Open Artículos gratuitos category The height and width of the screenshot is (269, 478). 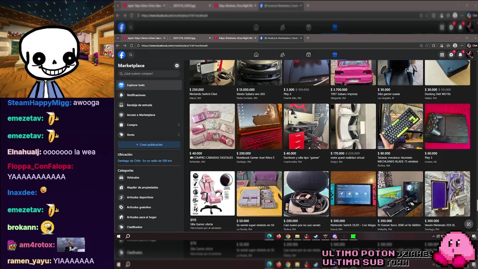tap(149, 207)
